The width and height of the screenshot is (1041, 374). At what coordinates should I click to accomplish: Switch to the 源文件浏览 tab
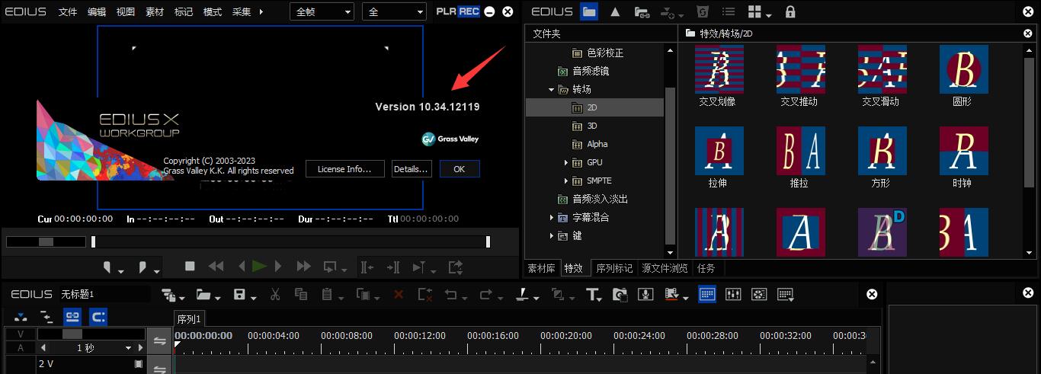click(665, 268)
